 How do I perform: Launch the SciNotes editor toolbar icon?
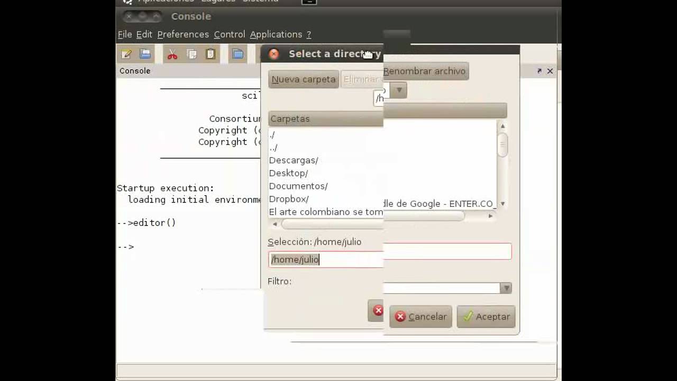click(x=126, y=54)
